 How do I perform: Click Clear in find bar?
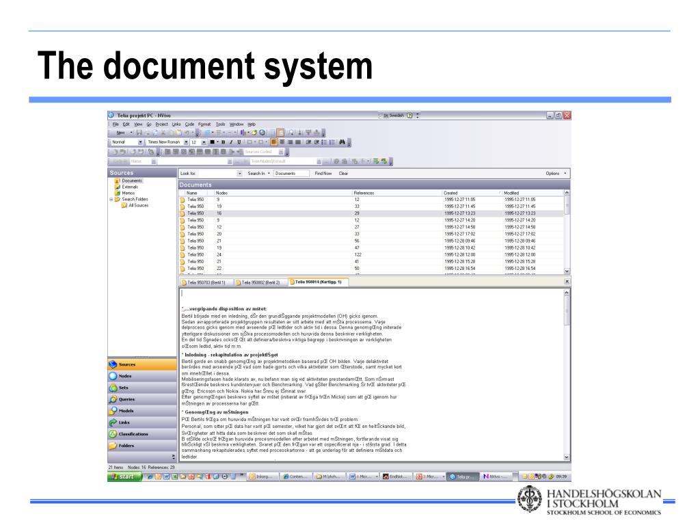pyautogui.click(x=343, y=173)
